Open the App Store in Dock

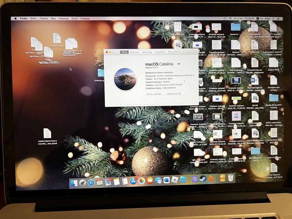(x=133, y=181)
